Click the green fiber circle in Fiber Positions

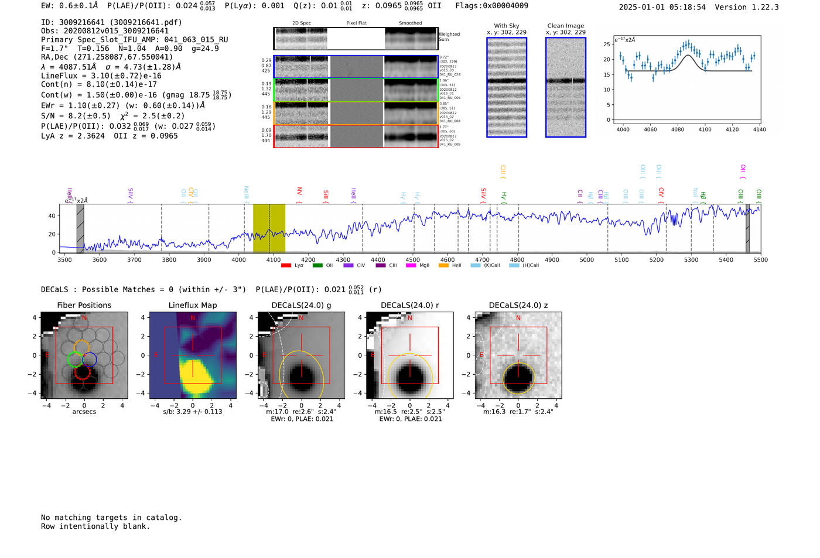click(x=75, y=360)
